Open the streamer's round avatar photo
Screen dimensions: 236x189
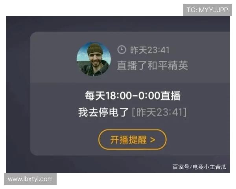click(94, 59)
